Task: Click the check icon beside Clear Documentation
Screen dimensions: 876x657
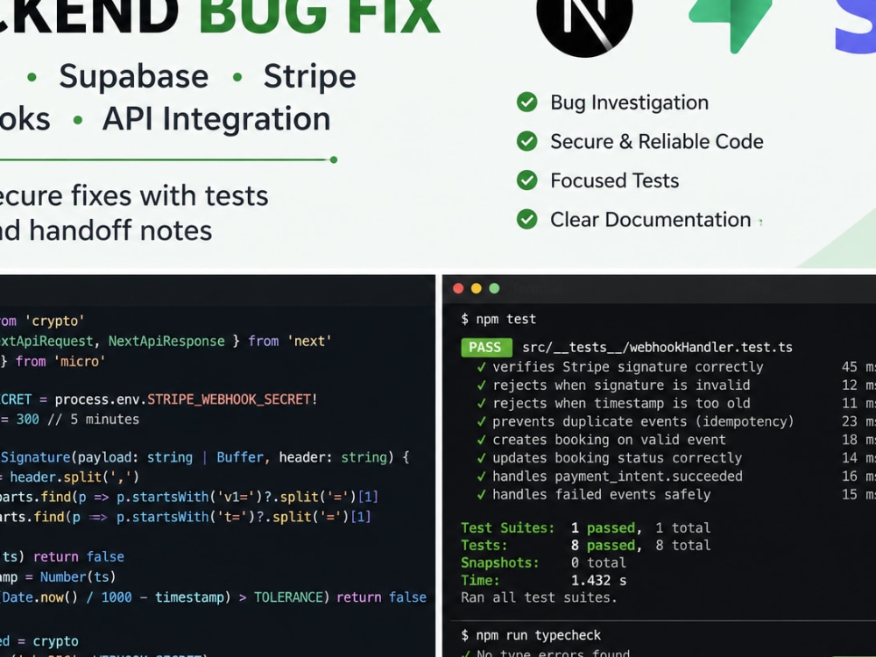Action: [x=526, y=219]
